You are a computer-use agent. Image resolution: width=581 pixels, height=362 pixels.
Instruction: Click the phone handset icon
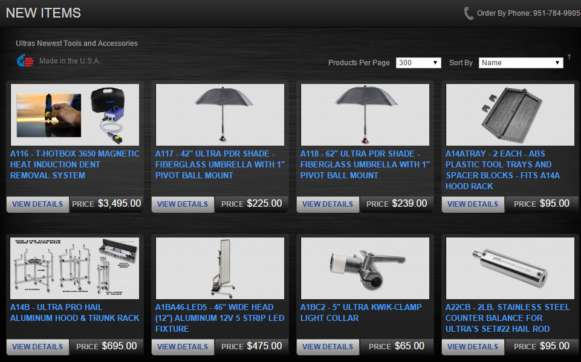pos(469,13)
